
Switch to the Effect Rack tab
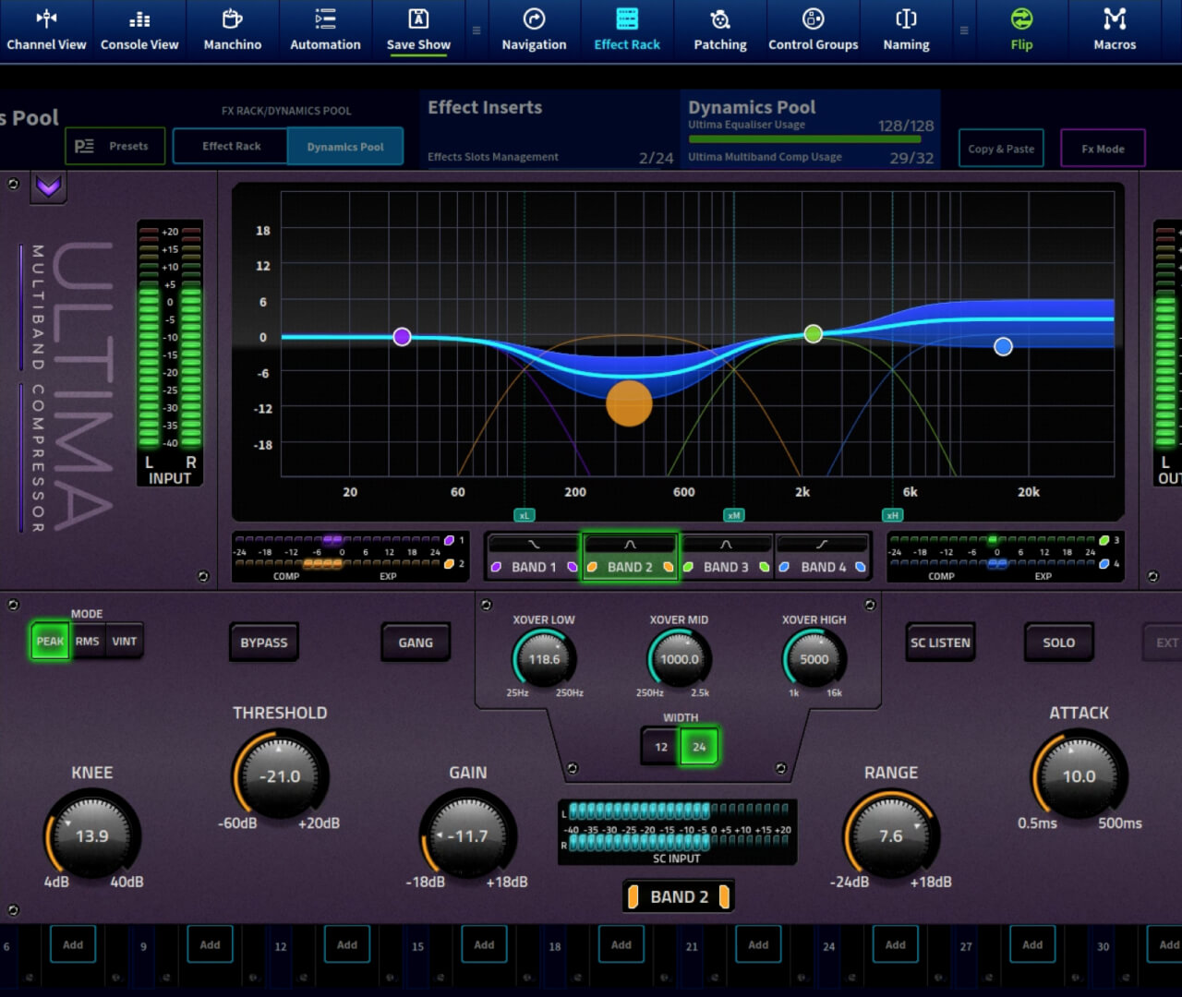point(231,146)
